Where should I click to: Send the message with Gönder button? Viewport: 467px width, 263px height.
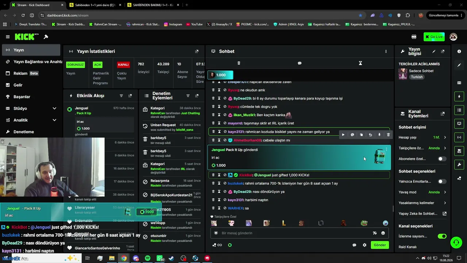click(379, 245)
